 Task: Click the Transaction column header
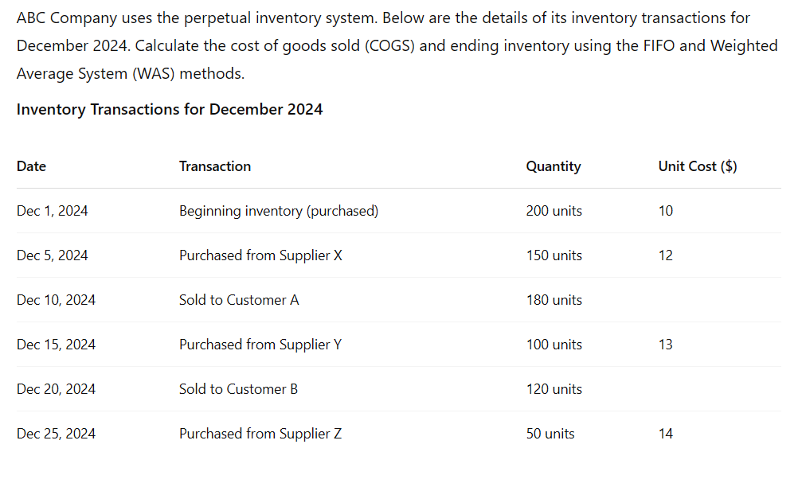(215, 166)
